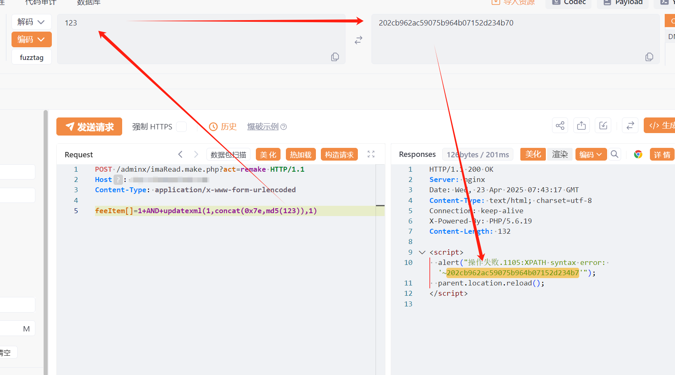The height and width of the screenshot is (375, 675).
Task: Open help for 爆破示例
Action: pyautogui.click(x=283, y=127)
